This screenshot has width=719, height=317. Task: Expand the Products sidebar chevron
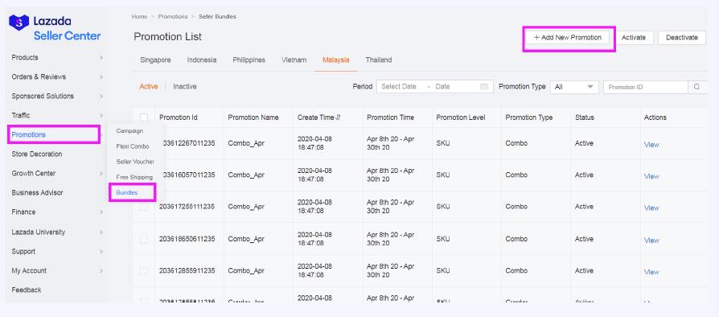click(101, 58)
